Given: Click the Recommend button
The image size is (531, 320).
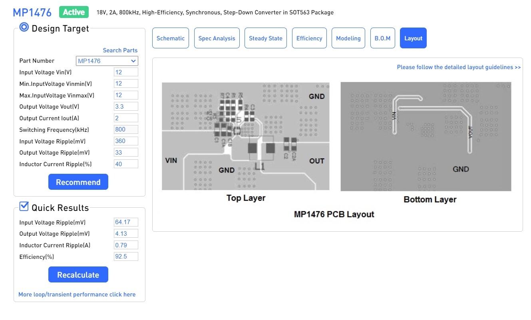Looking at the screenshot, I should point(78,182).
